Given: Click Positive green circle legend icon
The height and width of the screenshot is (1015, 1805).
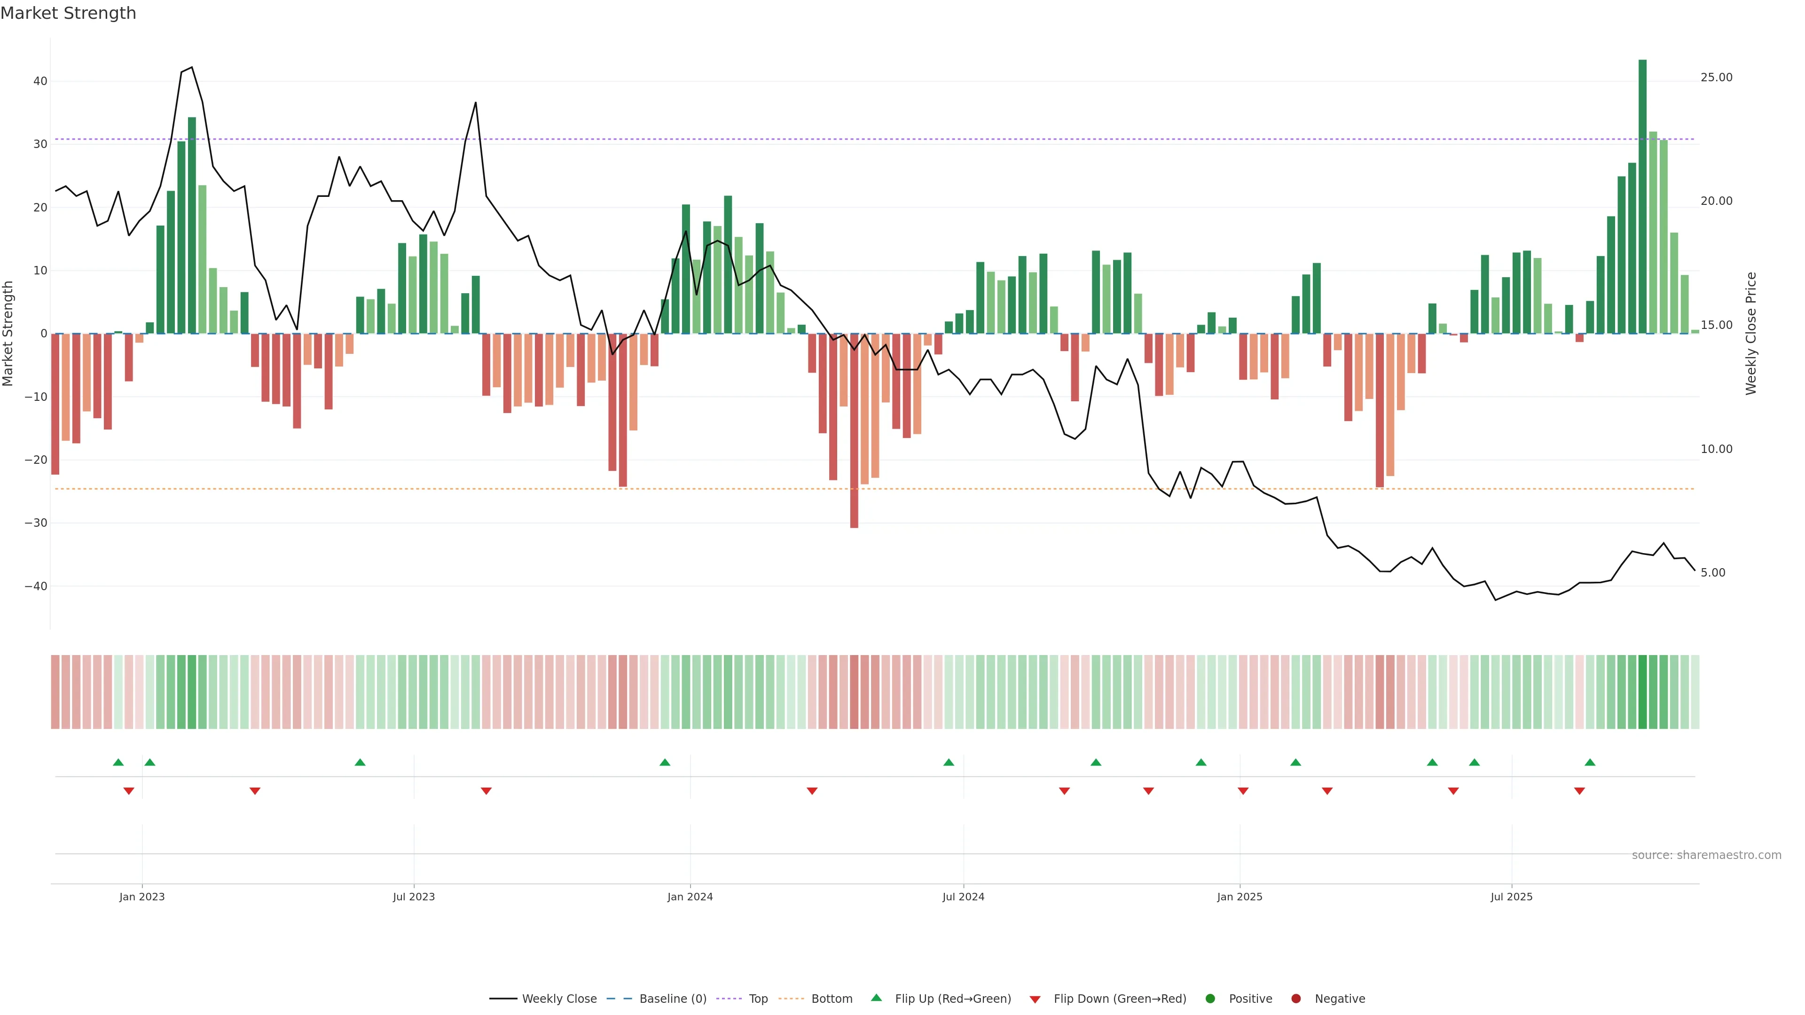Looking at the screenshot, I should (1210, 999).
